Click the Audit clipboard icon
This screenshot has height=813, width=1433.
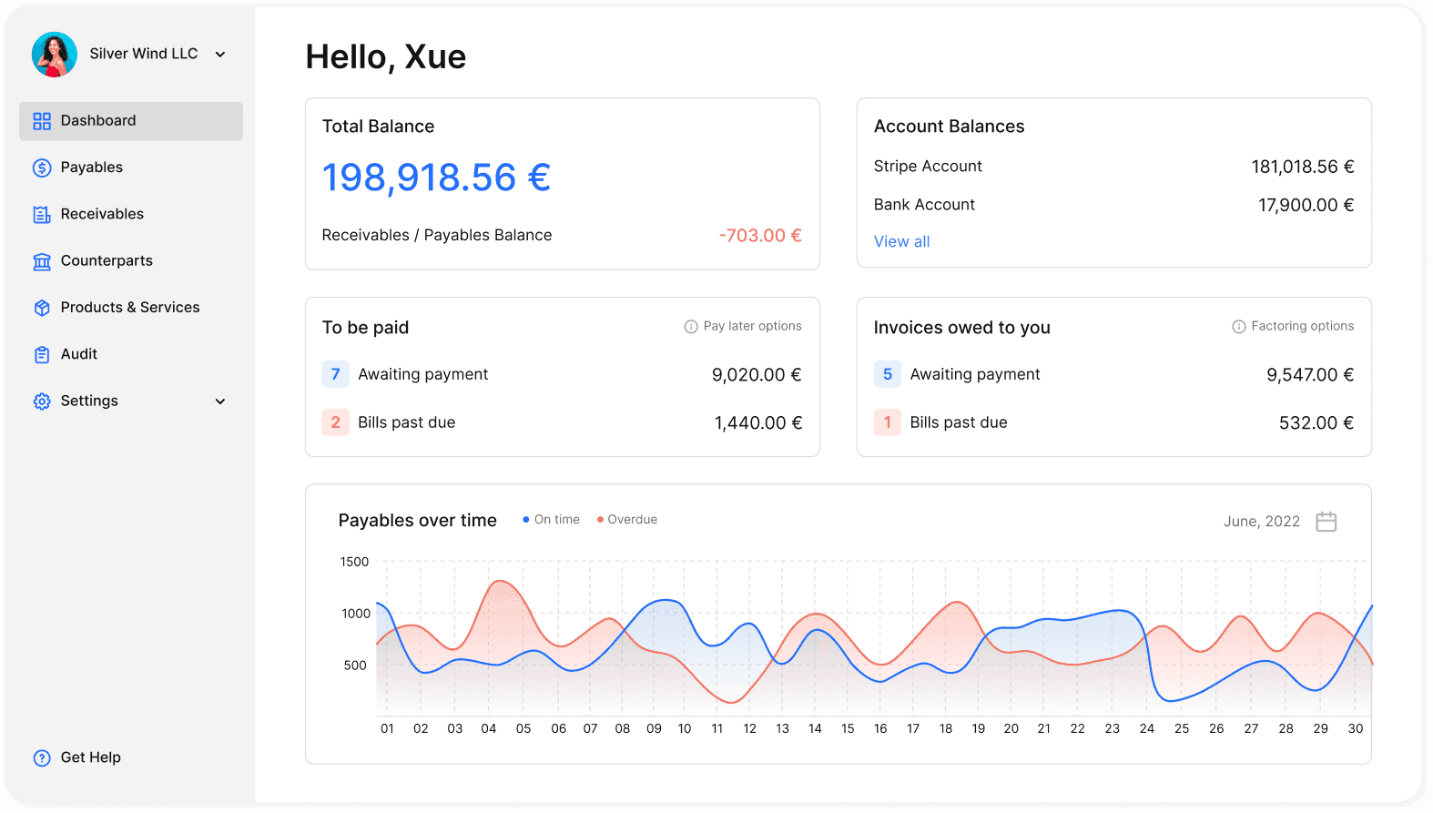click(x=42, y=355)
